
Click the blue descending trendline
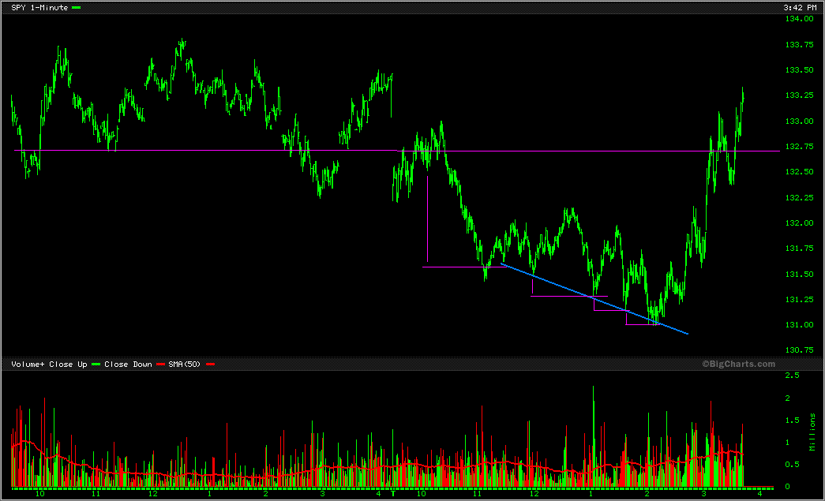(594, 298)
